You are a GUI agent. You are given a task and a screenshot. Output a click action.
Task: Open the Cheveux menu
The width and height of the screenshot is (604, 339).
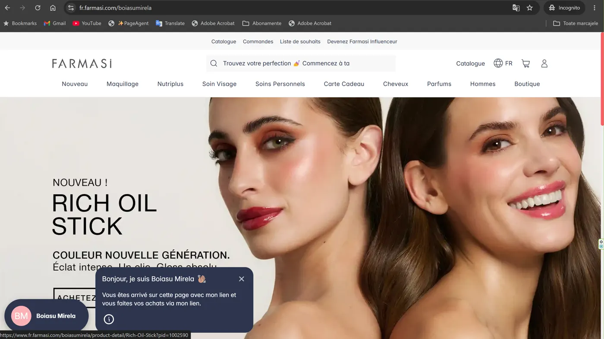coord(396,84)
